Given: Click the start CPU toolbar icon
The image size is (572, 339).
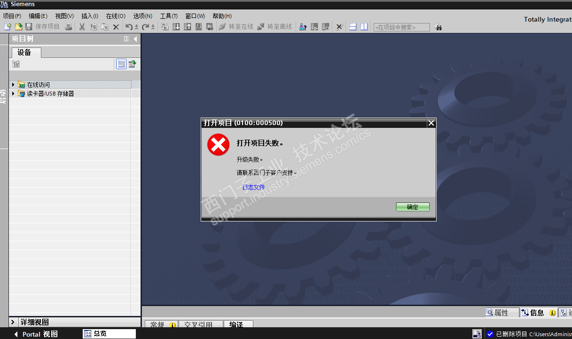Looking at the screenshot, I should click(314, 27).
